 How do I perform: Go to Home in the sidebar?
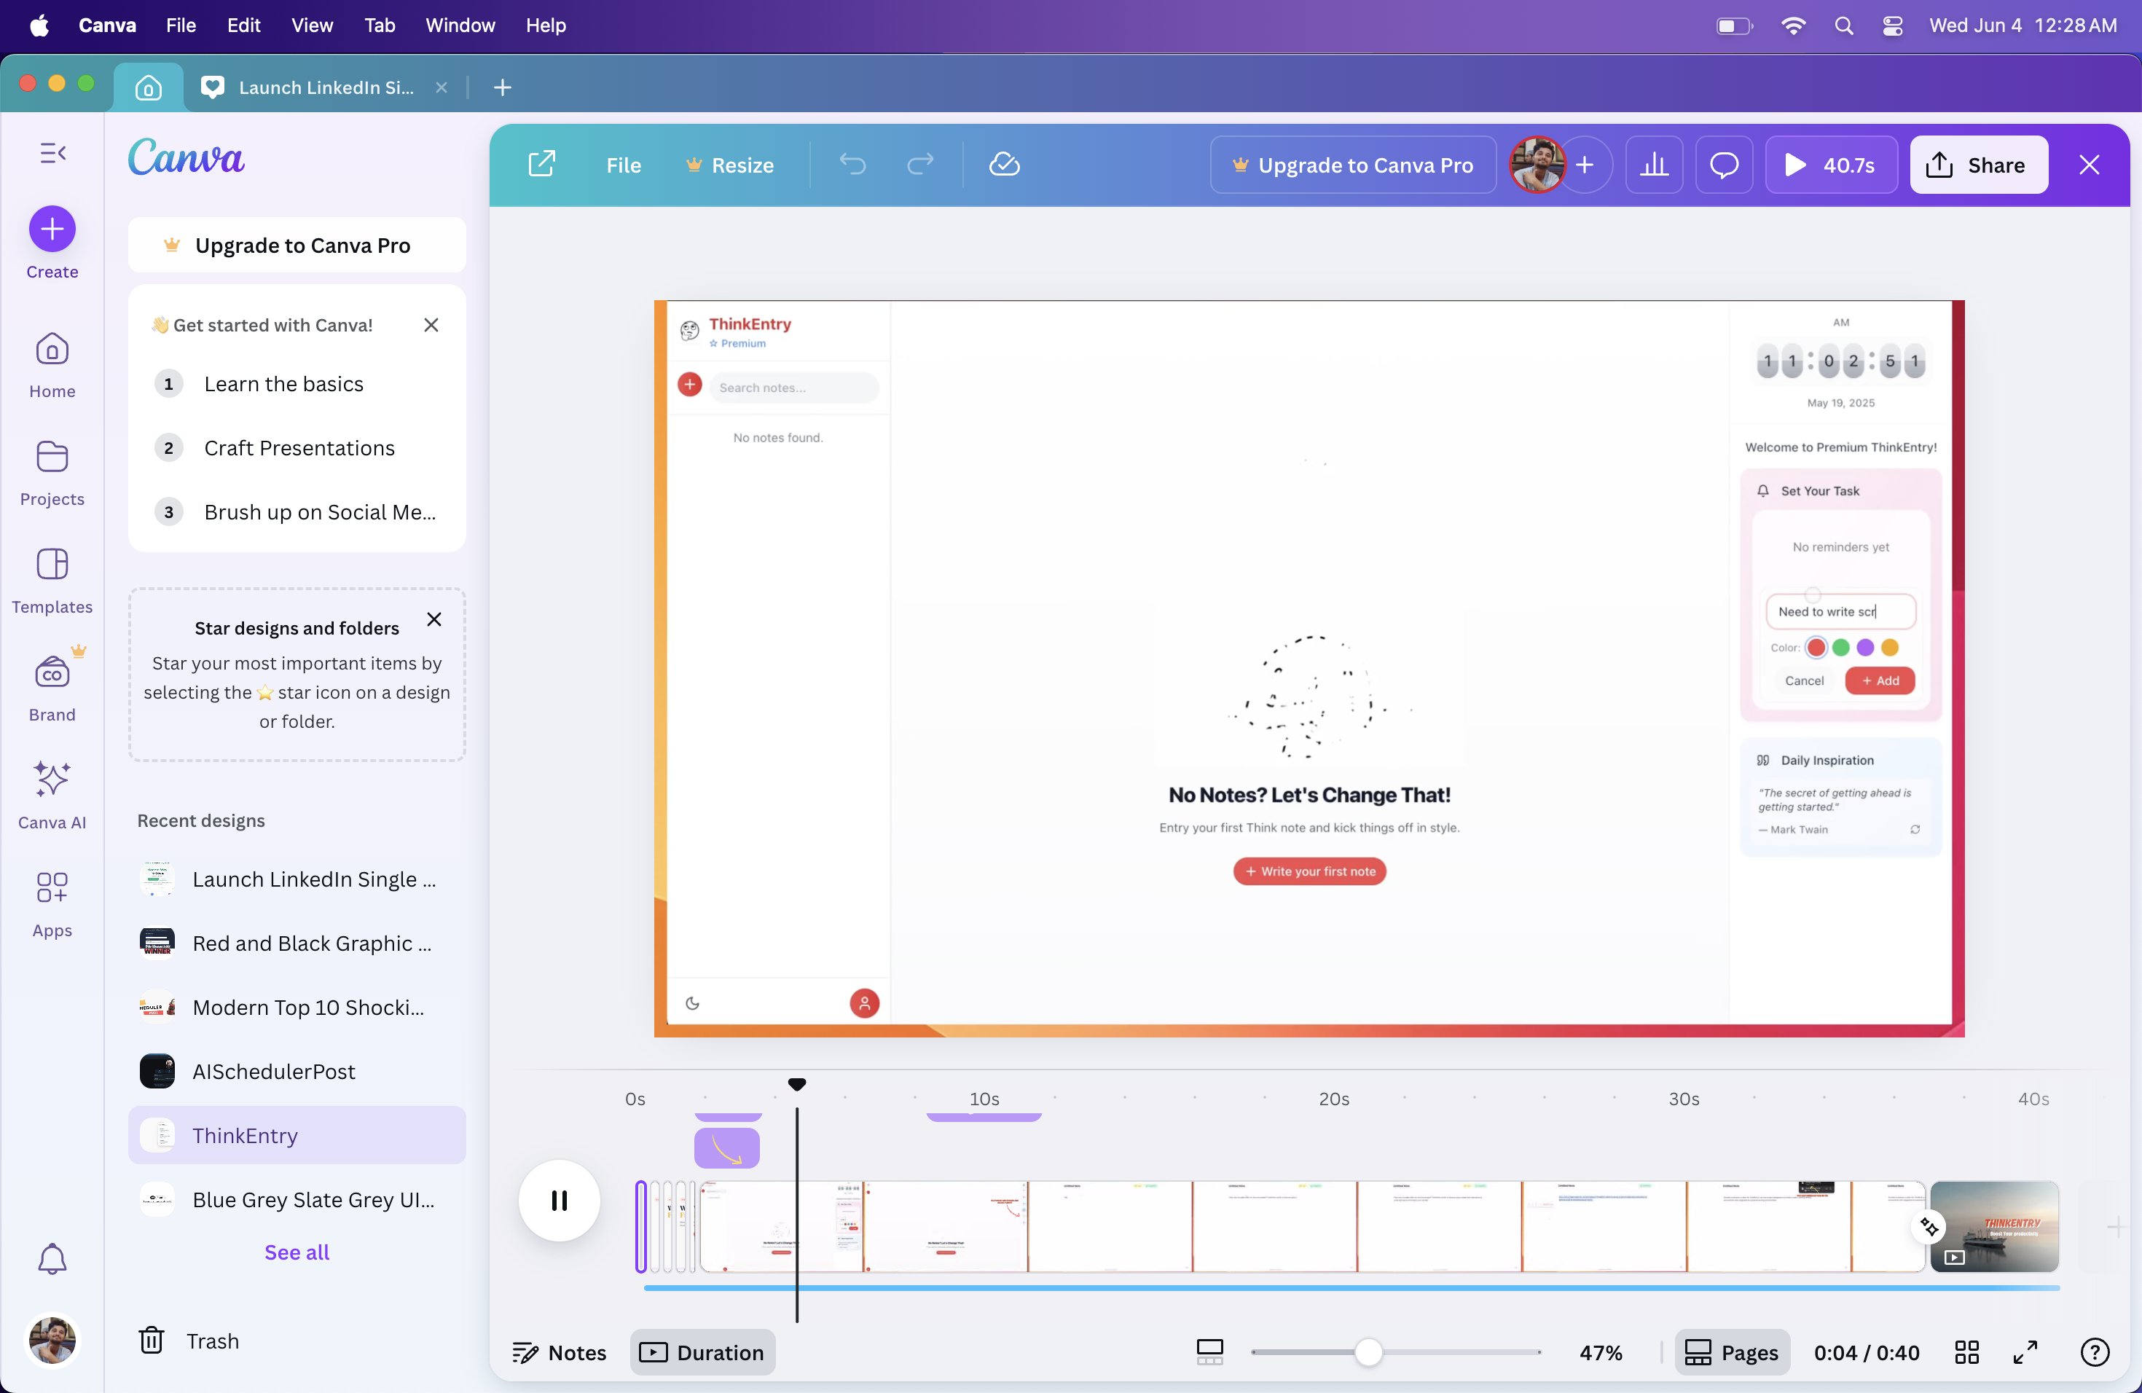pyautogui.click(x=52, y=365)
